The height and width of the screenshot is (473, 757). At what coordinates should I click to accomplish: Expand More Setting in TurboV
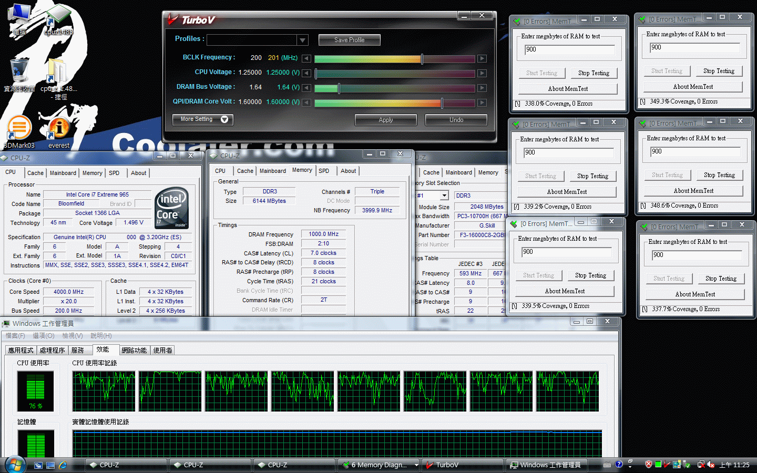pyautogui.click(x=203, y=119)
